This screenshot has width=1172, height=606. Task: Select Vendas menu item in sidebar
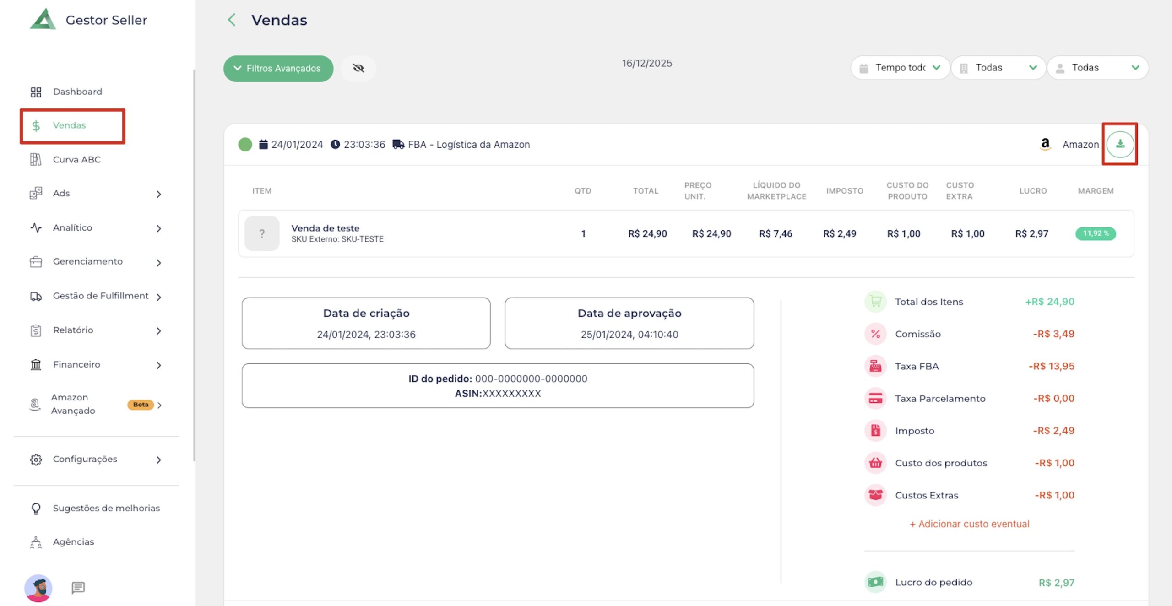tap(70, 125)
